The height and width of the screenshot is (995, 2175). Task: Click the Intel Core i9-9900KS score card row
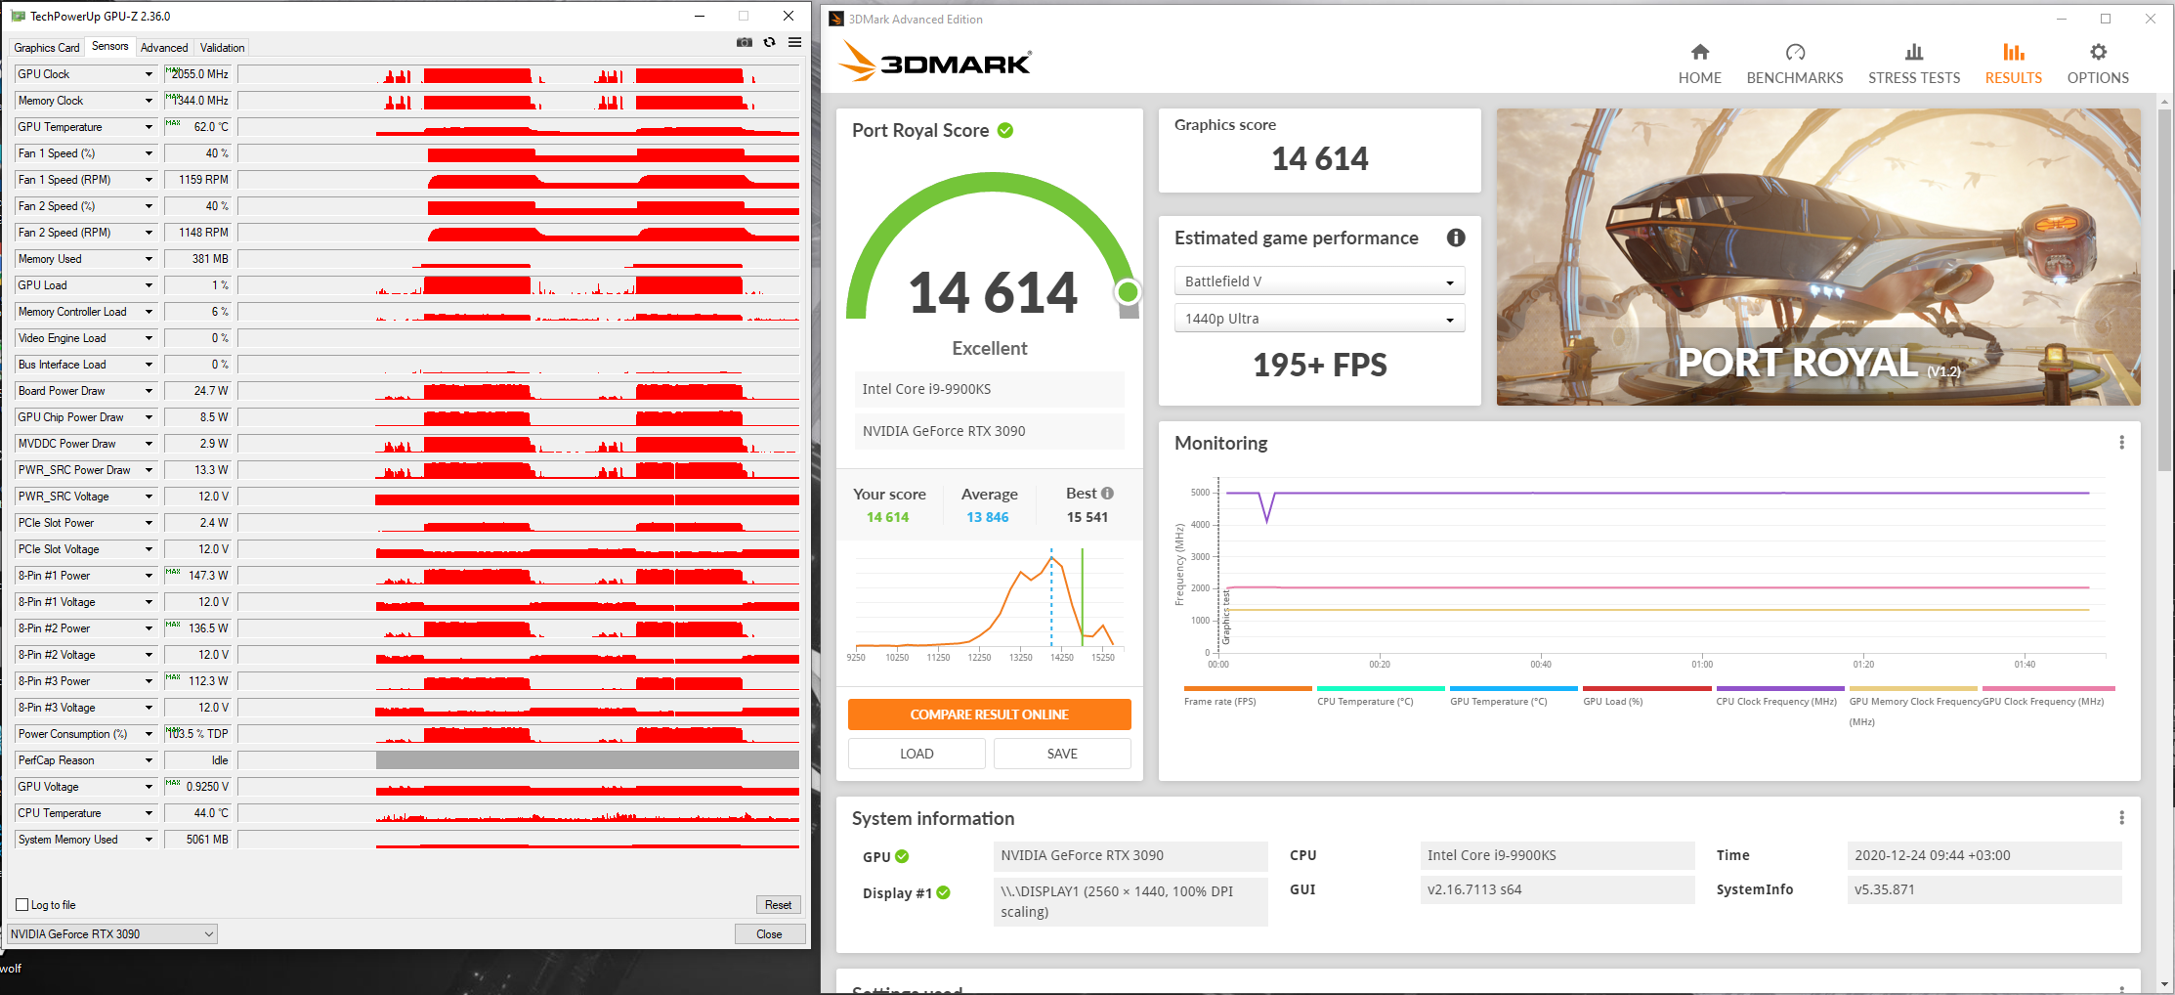[989, 389]
